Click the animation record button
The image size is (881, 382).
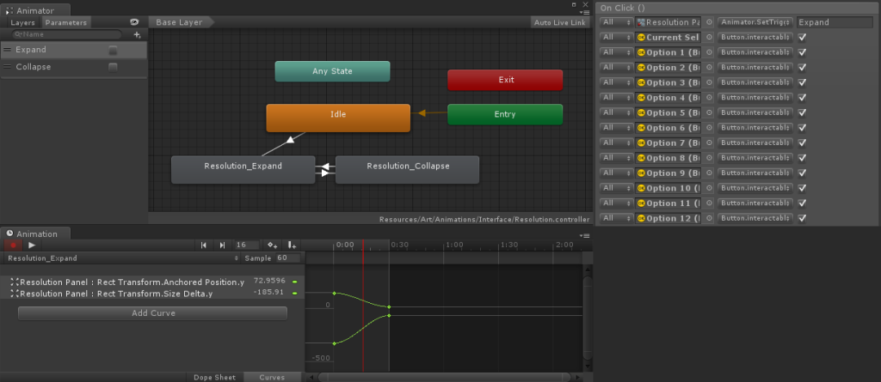pyautogui.click(x=13, y=245)
